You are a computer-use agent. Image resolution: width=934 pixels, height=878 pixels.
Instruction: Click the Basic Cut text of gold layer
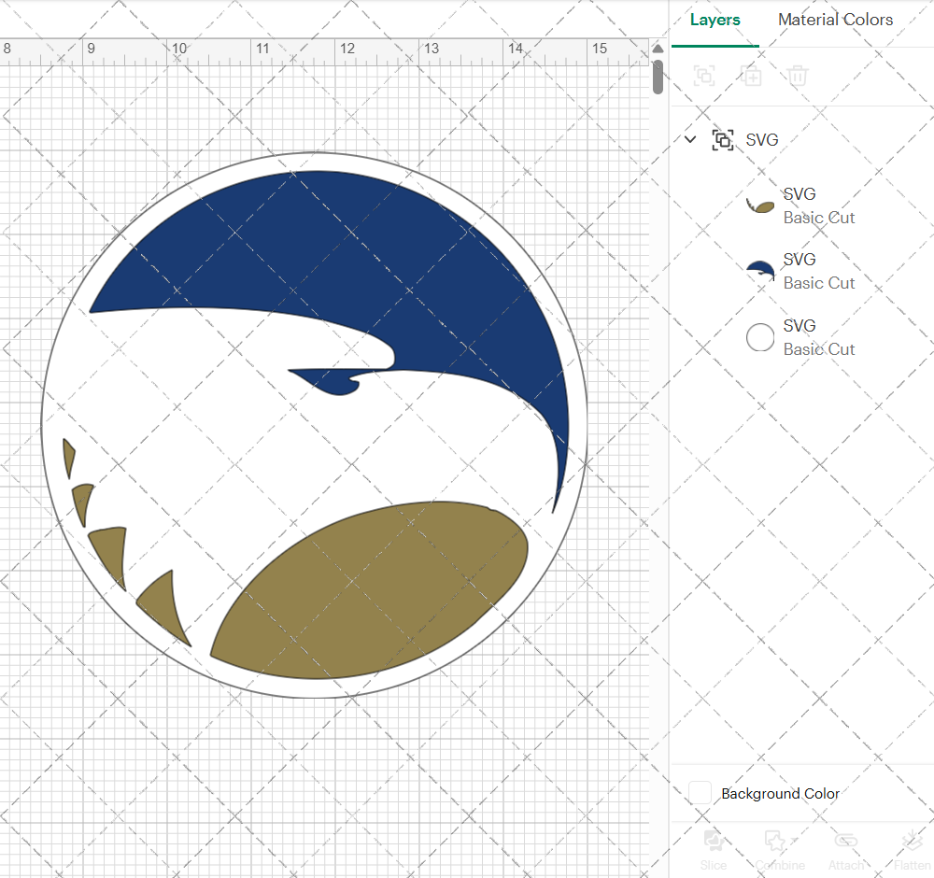point(819,218)
